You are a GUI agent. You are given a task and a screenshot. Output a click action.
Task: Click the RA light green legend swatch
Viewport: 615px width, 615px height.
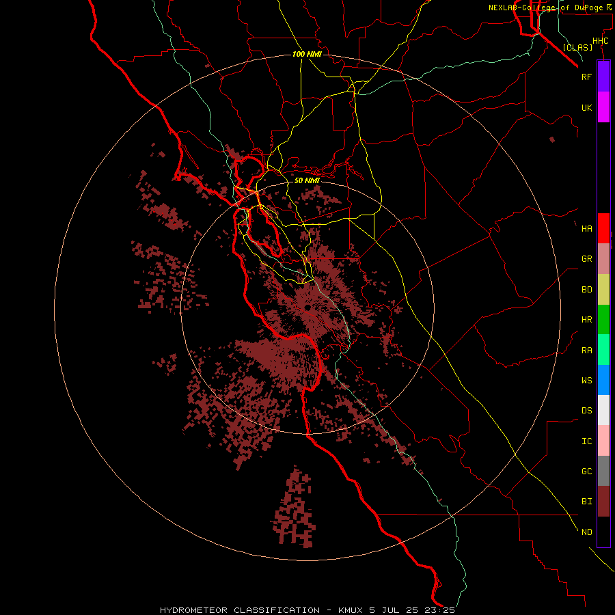pos(603,350)
